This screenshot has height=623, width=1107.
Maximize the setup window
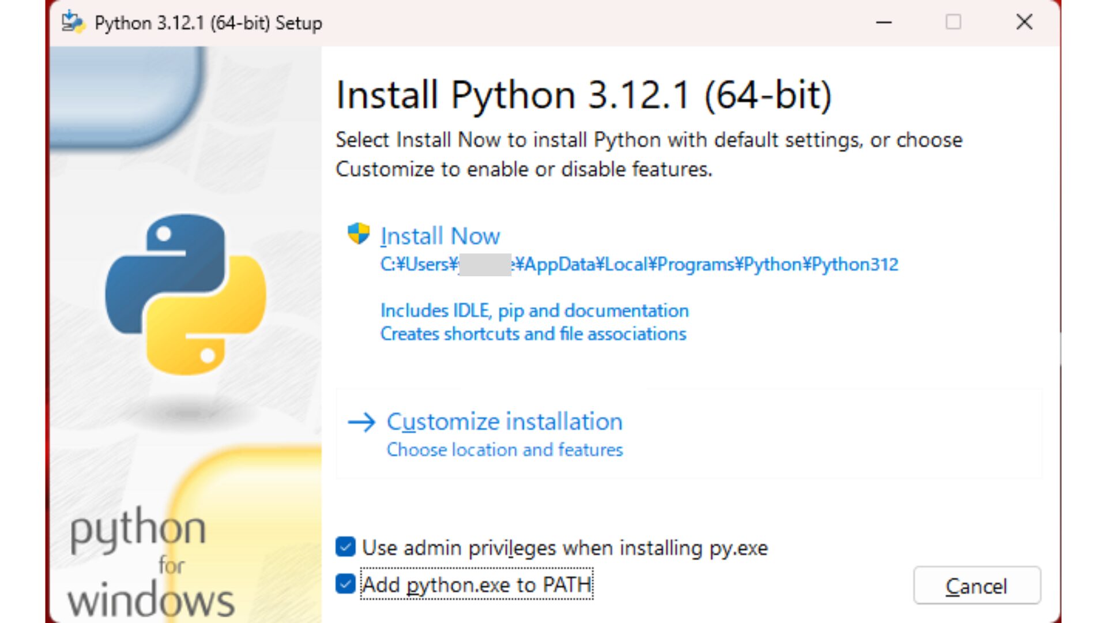click(x=954, y=22)
